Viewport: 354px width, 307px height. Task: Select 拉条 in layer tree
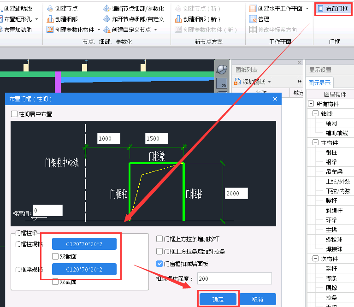click(x=331, y=297)
